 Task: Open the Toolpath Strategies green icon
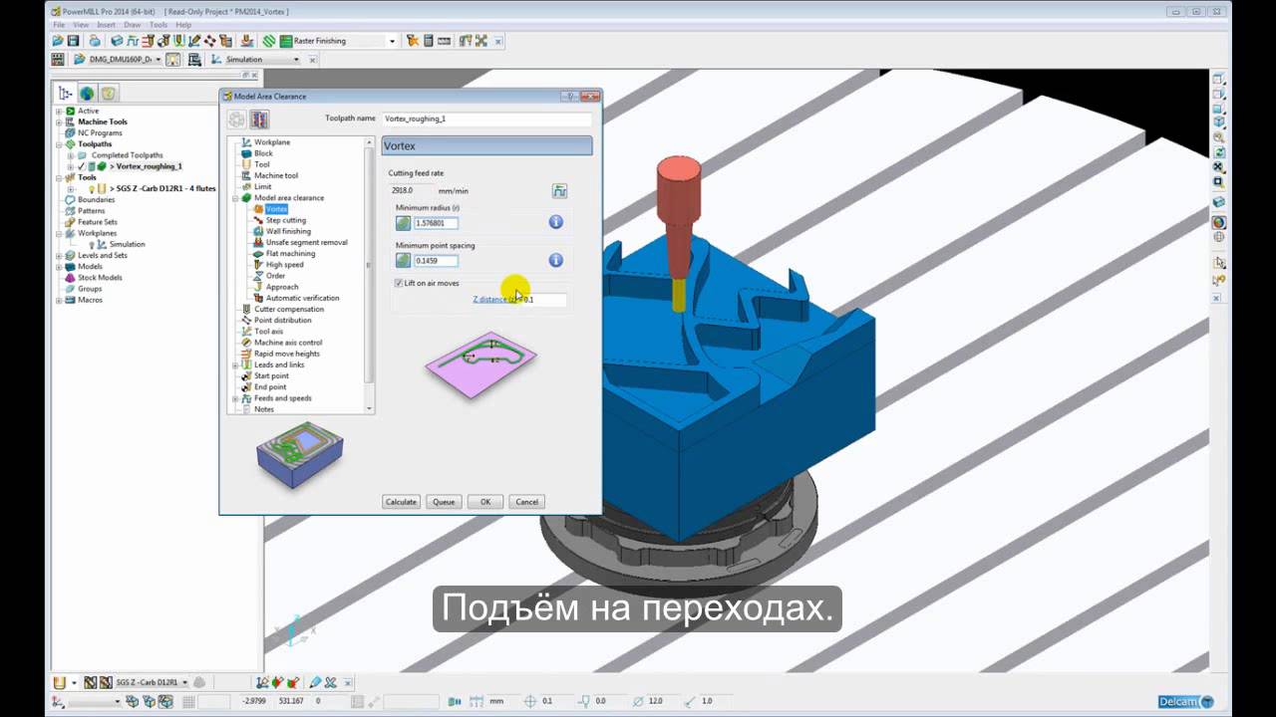pos(269,41)
